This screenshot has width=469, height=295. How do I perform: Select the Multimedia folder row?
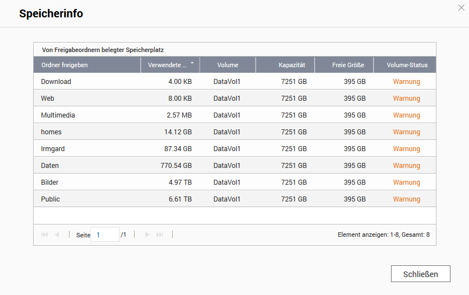coord(234,115)
